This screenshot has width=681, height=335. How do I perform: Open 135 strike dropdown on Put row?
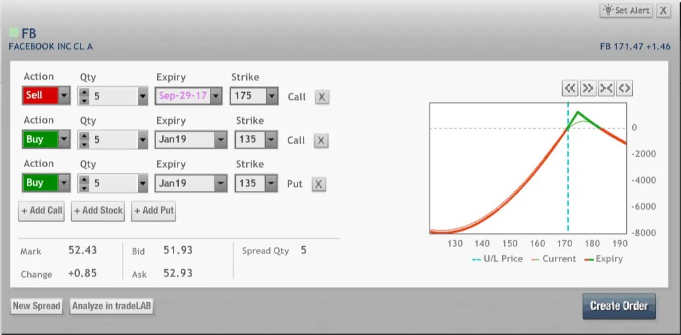[272, 184]
